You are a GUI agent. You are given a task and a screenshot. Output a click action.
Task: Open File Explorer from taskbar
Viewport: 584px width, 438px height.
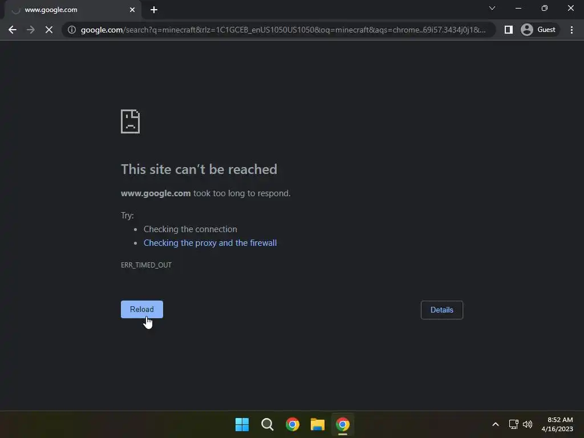[318, 424]
